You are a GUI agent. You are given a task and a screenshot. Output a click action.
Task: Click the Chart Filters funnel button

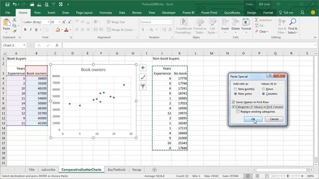[143, 87]
